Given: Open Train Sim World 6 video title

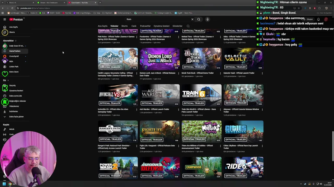Looking at the screenshot, I should click(x=199, y=110).
